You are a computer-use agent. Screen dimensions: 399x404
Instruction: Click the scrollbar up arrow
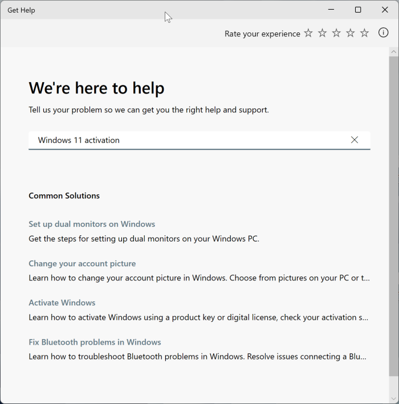pyautogui.click(x=394, y=52)
